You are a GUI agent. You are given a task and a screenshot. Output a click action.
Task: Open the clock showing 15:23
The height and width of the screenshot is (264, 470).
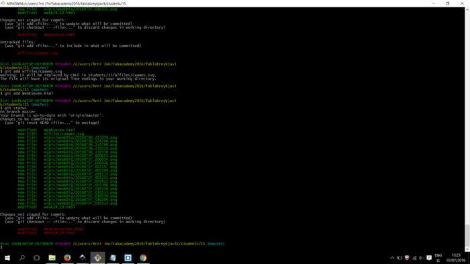click(456, 258)
